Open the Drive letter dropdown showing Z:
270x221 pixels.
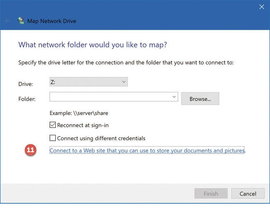[88, 82]
